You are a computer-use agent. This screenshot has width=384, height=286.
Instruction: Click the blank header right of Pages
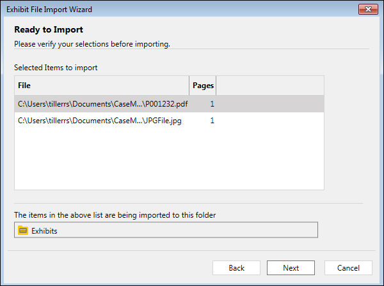270,86
